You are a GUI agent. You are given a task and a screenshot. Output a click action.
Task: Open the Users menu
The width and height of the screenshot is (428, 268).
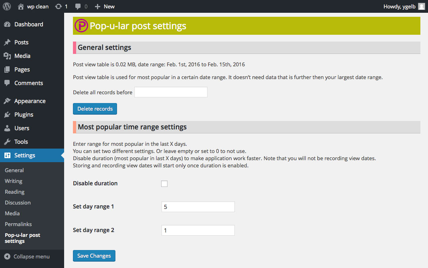pos(22,128)
